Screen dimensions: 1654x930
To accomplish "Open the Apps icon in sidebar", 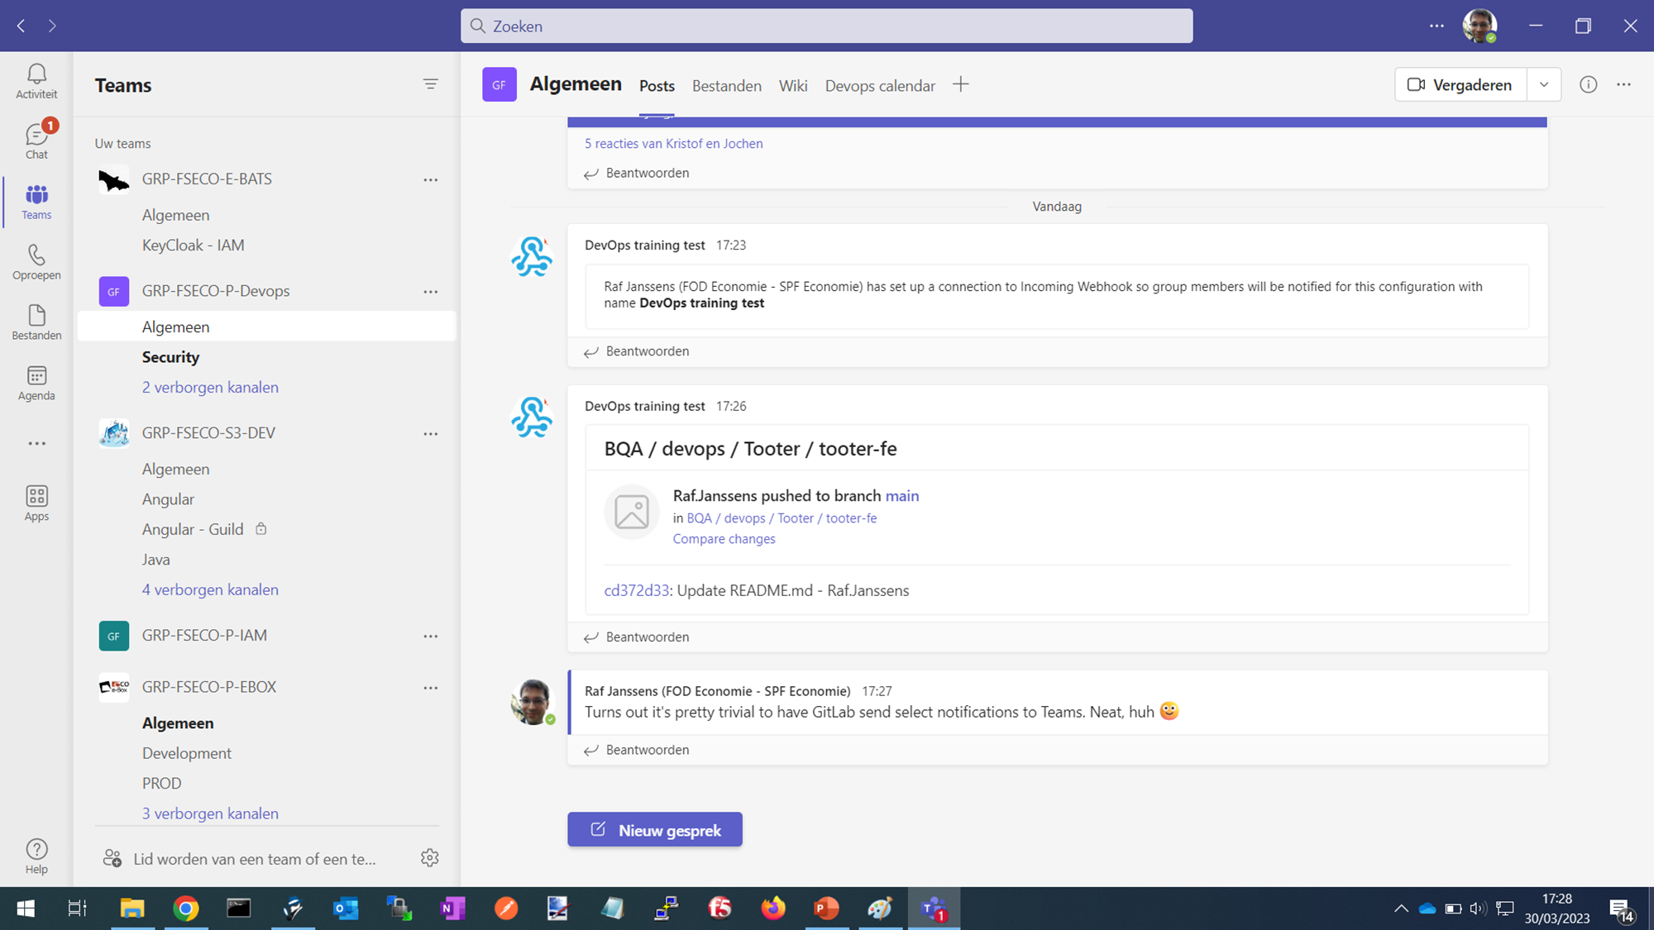I will tap(36, 503).
